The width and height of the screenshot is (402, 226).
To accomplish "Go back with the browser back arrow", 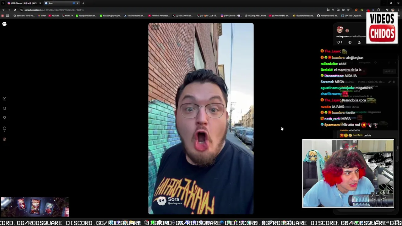I will coord(3,10).
